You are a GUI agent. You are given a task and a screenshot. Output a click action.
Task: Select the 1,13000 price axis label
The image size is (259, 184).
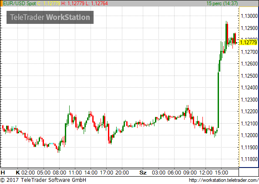coord(249,16)
